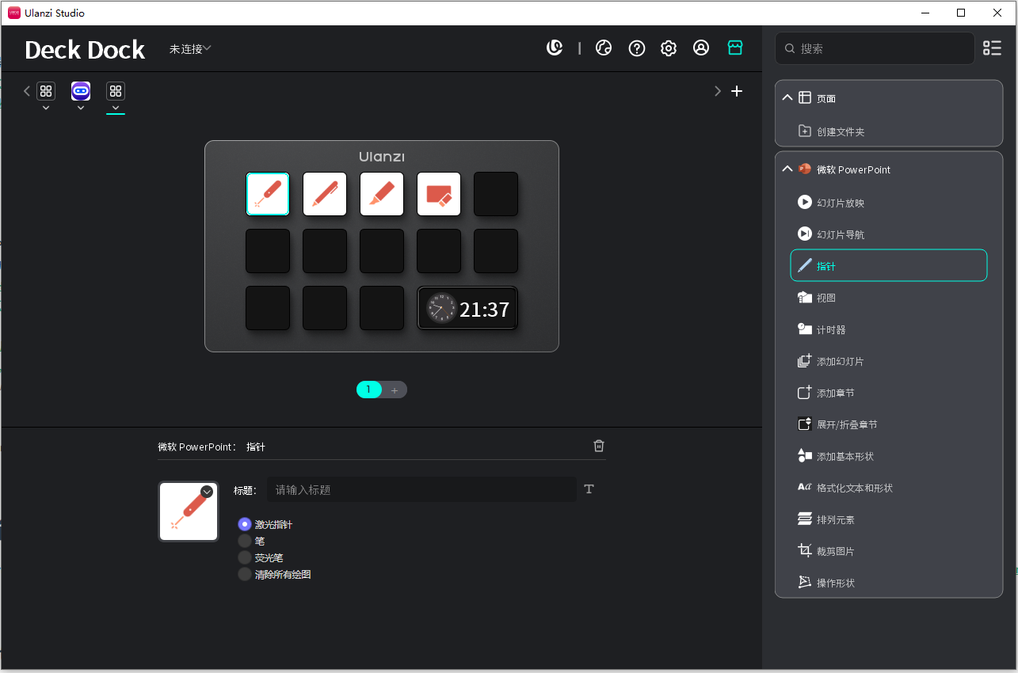Click the laser pointer key on deck
The height and width of the screenshot is (673, 1018).
click(x=268, y=194)
